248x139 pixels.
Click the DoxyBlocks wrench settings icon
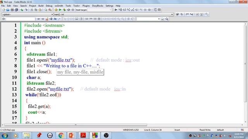click(207, 14)
